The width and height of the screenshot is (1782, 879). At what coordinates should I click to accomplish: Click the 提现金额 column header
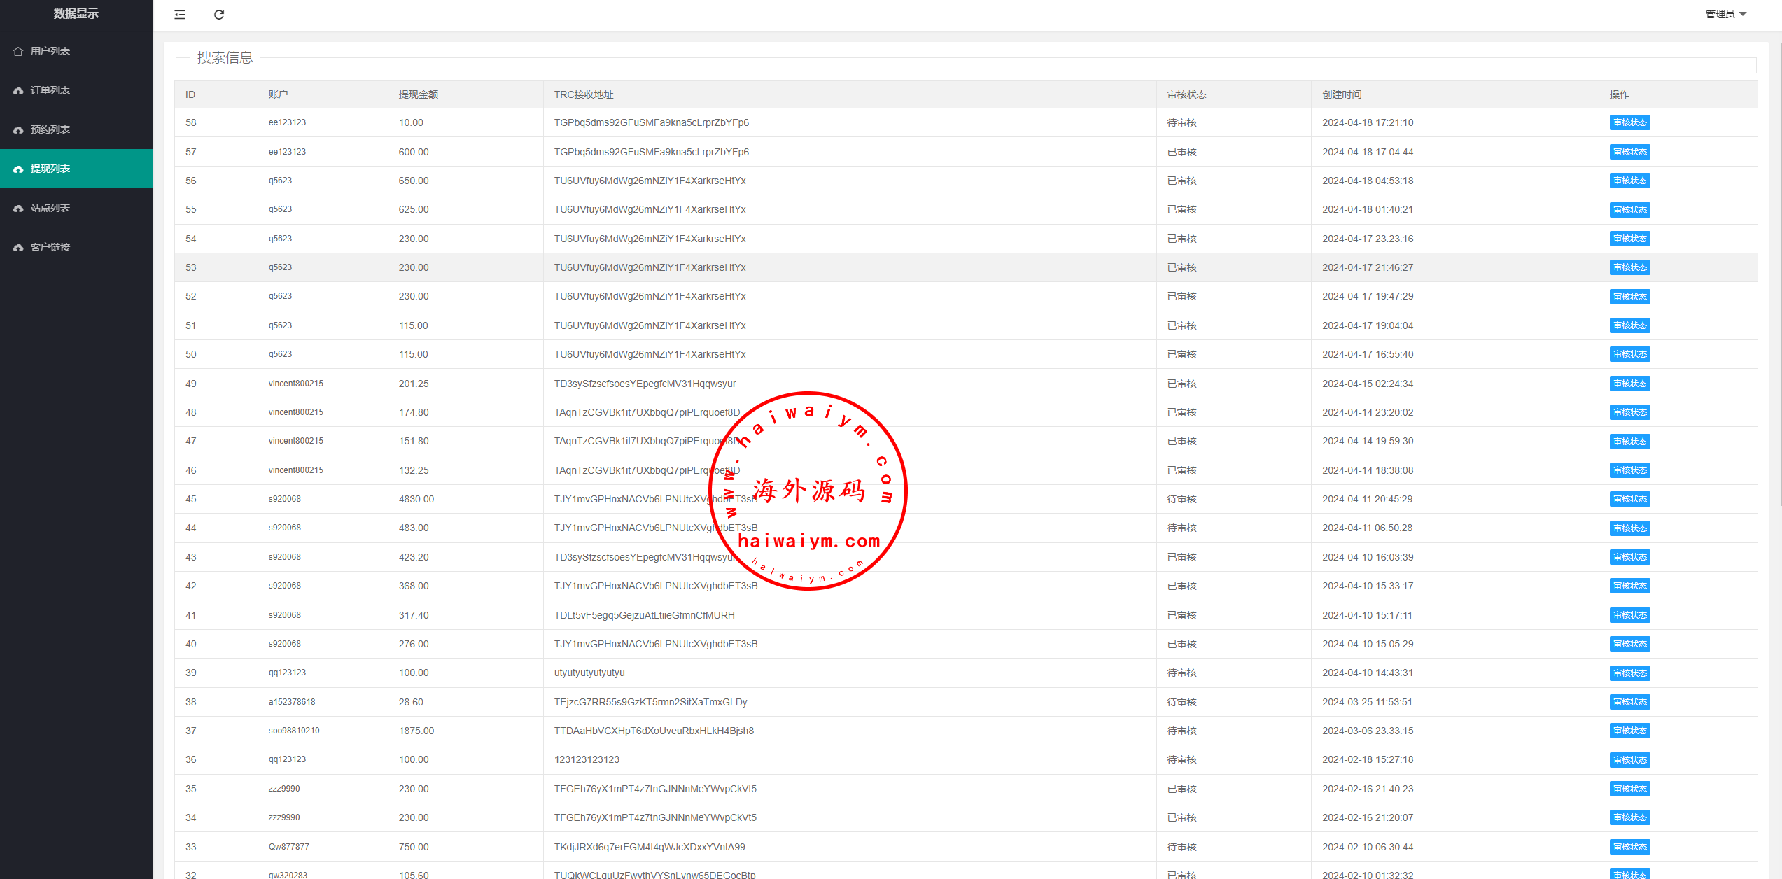(x=419, y=94)
